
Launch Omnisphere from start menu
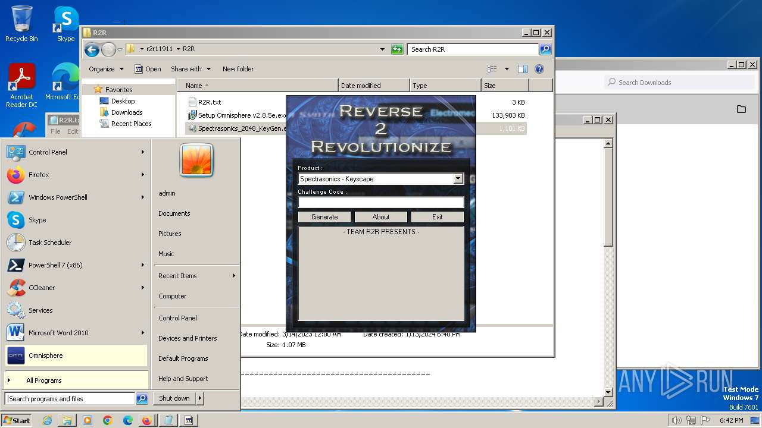(x=76, y=355)
